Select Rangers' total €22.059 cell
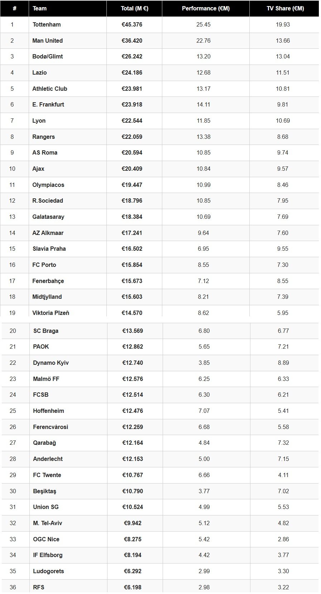Image resolution: width=321 pixels, height=594 pixels. click(132, 137)
